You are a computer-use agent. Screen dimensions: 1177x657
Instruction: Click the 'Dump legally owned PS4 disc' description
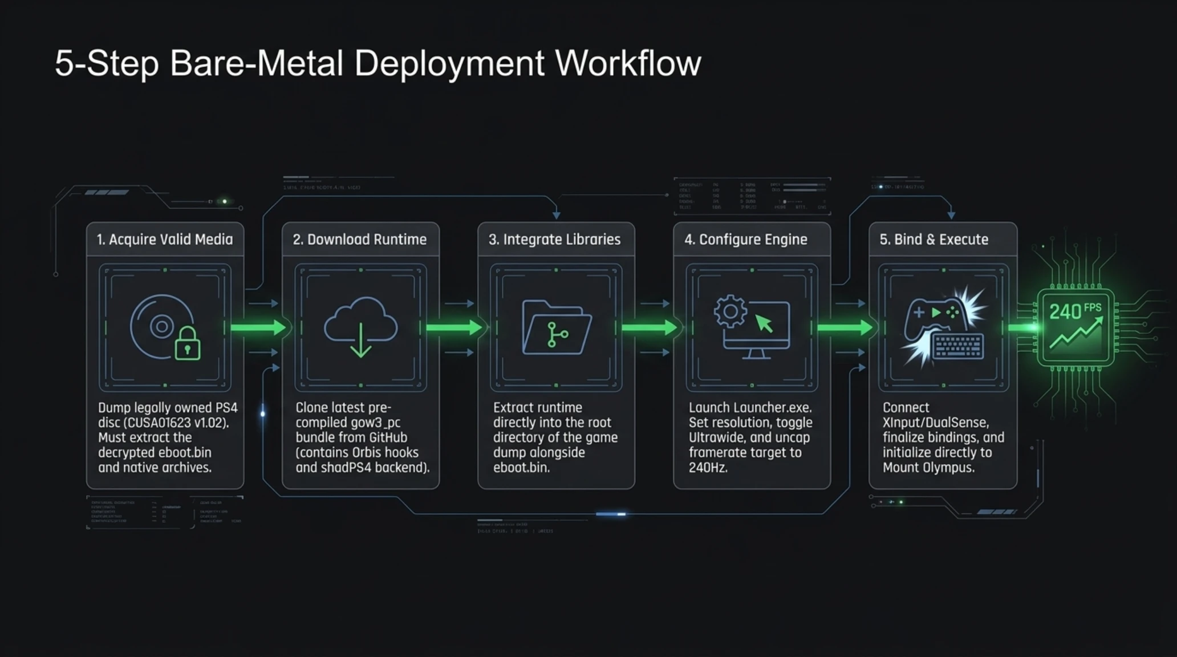click(168, 437)
